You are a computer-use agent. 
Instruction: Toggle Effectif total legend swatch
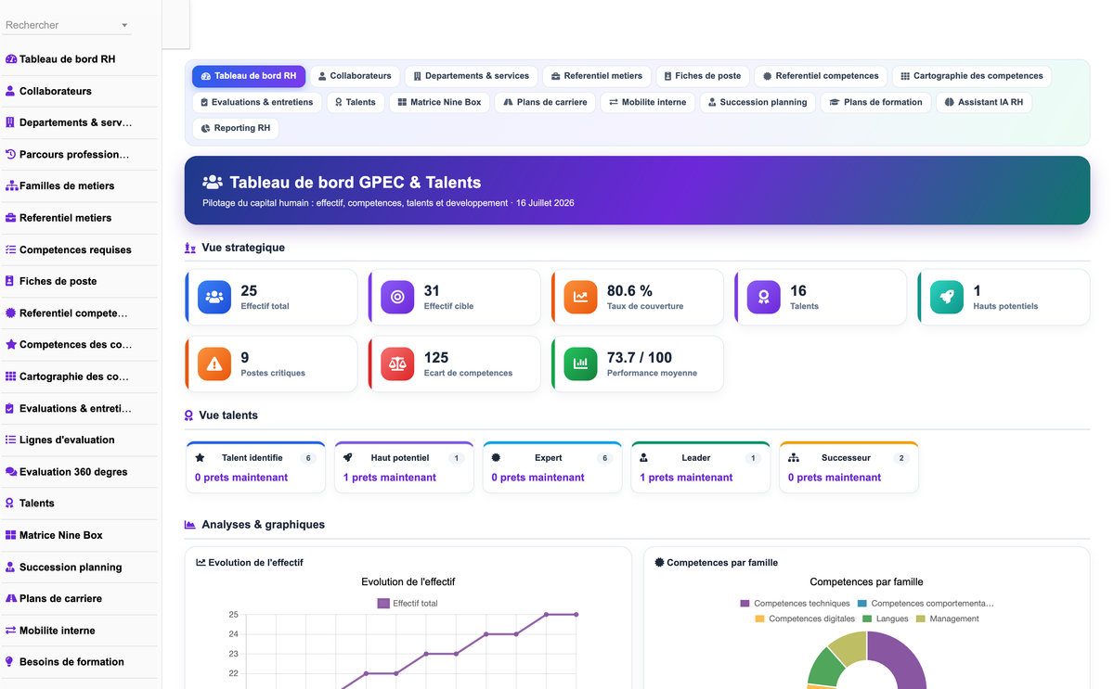point(383,603)
